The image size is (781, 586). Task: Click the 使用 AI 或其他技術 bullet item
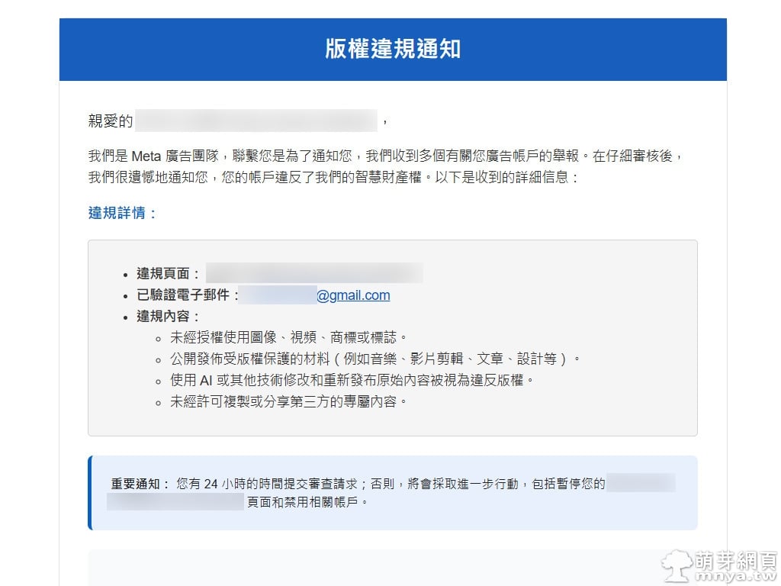[x=352, y=379]
